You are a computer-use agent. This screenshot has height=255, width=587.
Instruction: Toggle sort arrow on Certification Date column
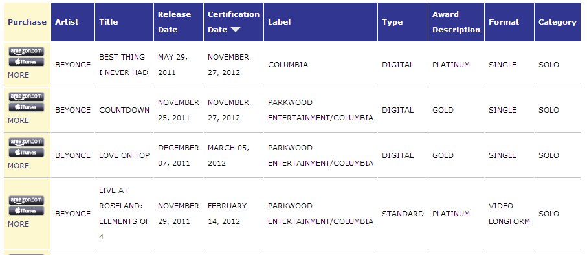236,30
